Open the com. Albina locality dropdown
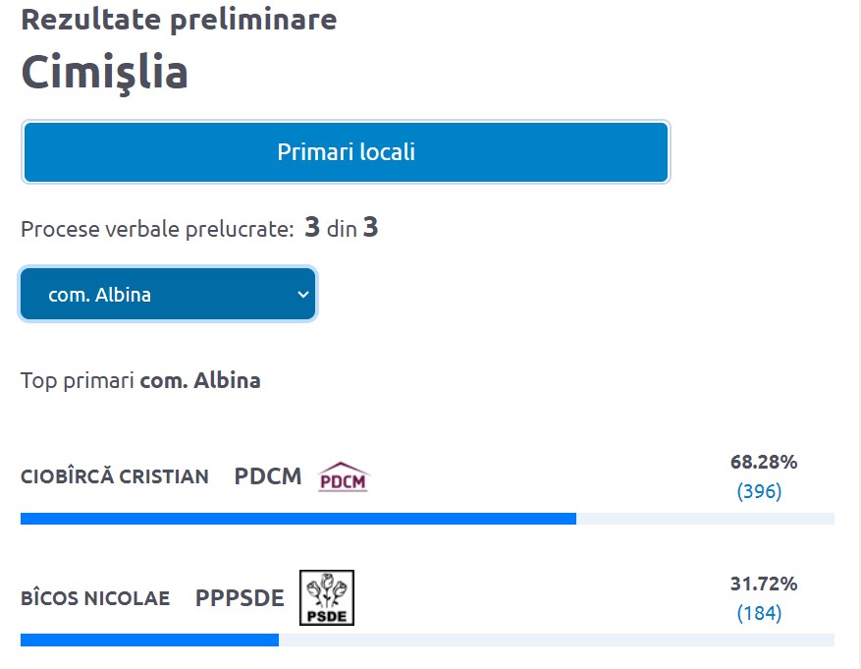861x669 pixels. [167, 295]
